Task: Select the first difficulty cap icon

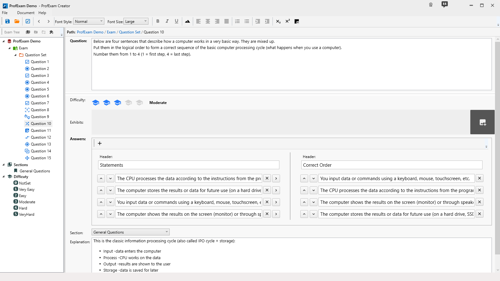Action: click(96, 102)
